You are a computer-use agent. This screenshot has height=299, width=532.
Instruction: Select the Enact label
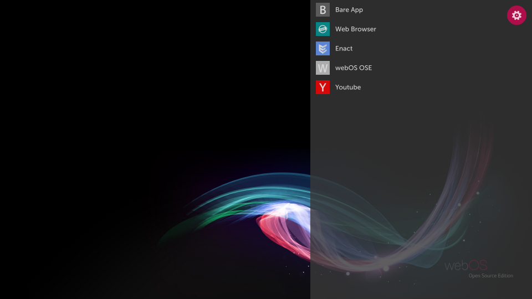click(344, 49)
